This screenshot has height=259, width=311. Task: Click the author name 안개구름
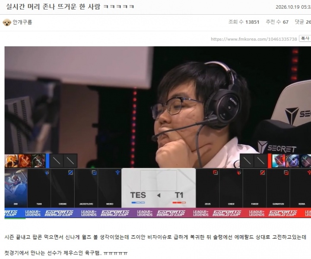[22, 22]
